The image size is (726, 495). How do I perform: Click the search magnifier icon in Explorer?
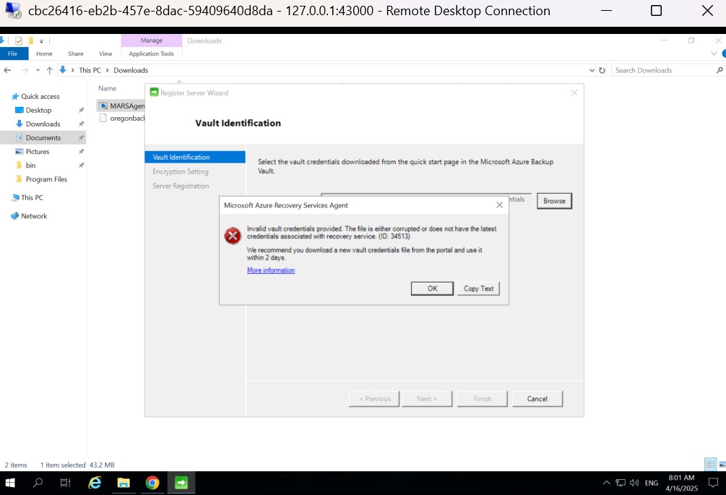pyautogui.click(x=719, y=70)
